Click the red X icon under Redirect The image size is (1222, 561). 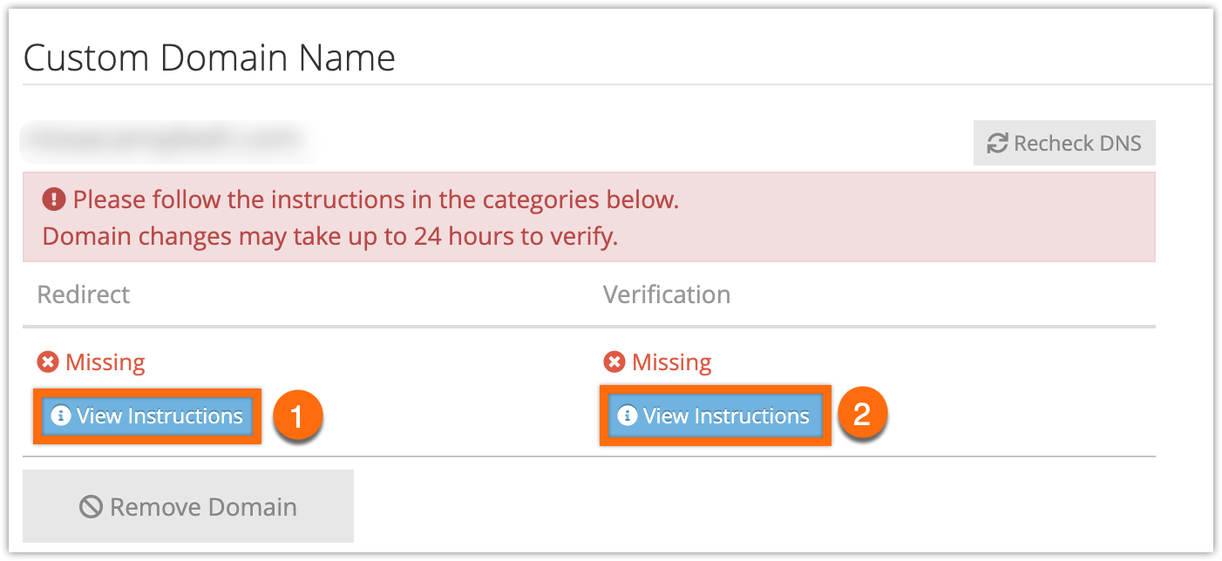pyautogui.click(x=48, y=362)
